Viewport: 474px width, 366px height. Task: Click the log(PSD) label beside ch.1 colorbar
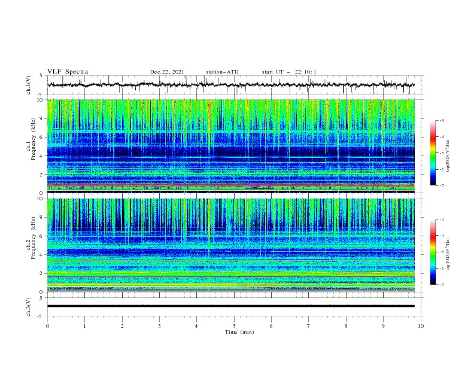click(x=448, y=155)
